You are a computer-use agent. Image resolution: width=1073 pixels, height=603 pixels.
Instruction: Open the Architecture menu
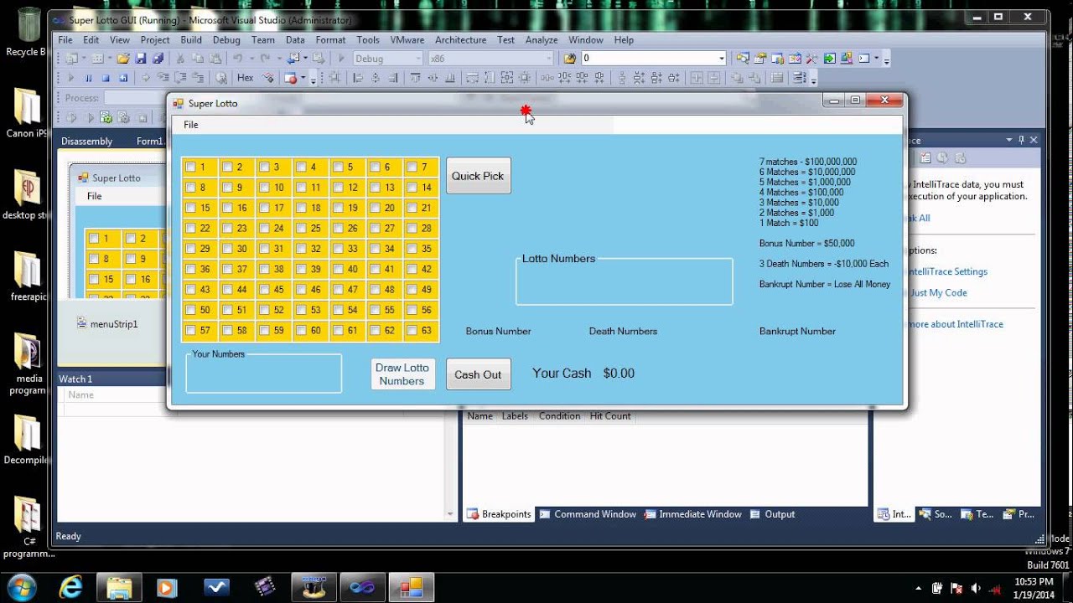point(460,39)
